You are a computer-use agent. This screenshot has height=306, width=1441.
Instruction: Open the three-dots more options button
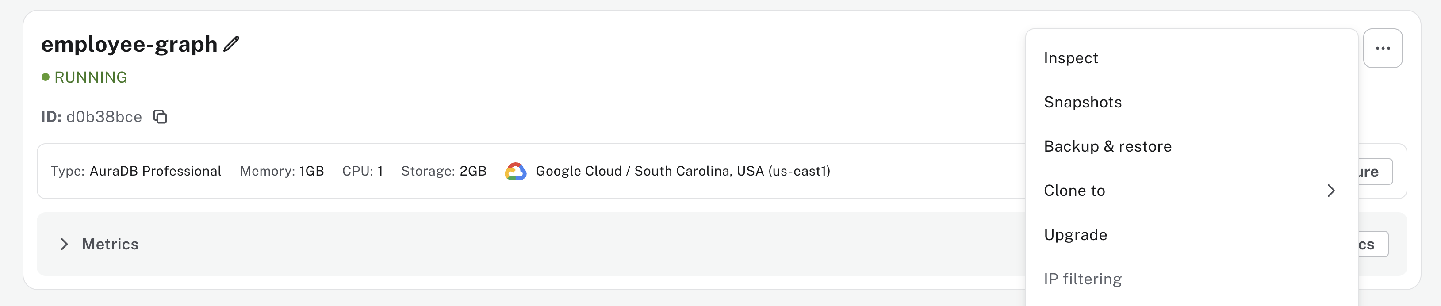point(1382,48)
